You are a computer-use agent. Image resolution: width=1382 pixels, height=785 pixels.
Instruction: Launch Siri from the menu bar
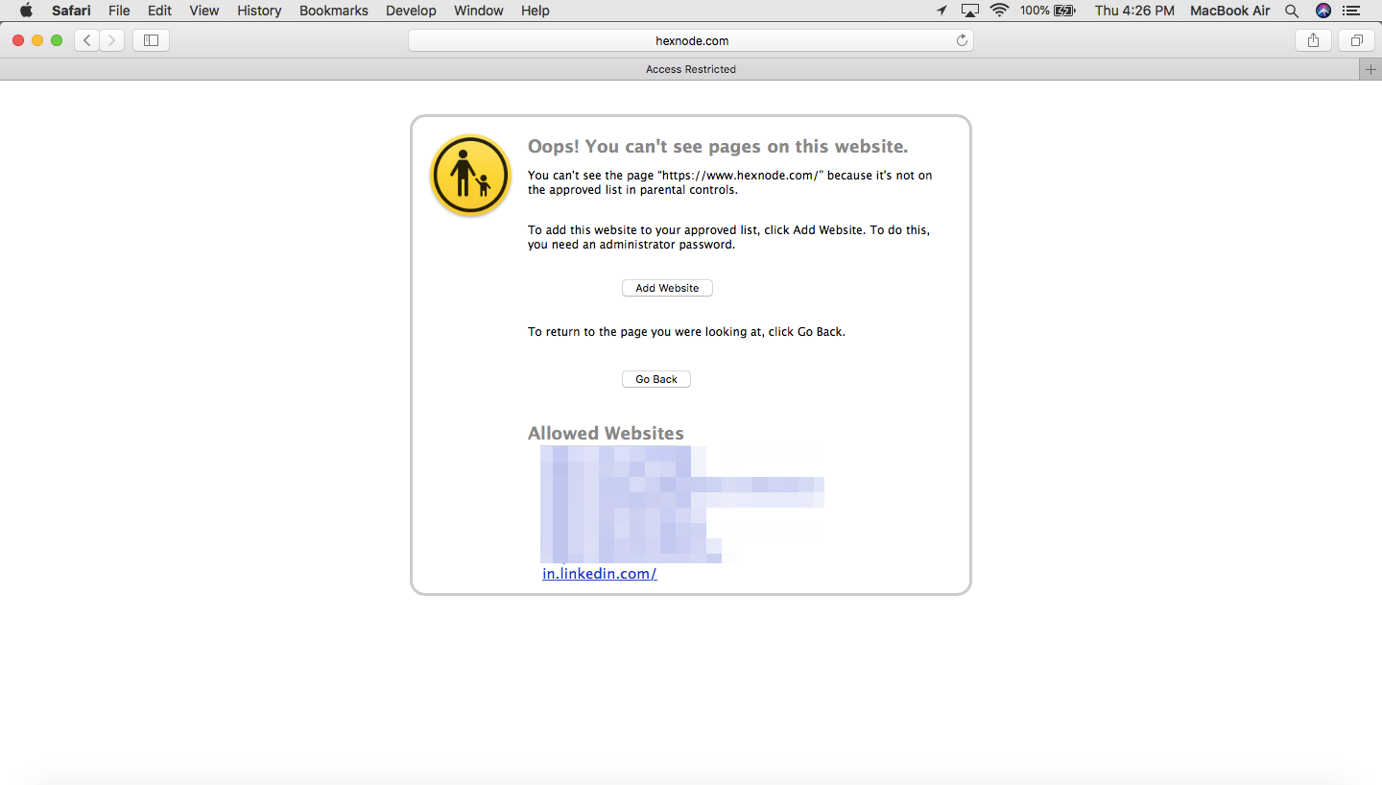pos(1323,11)
